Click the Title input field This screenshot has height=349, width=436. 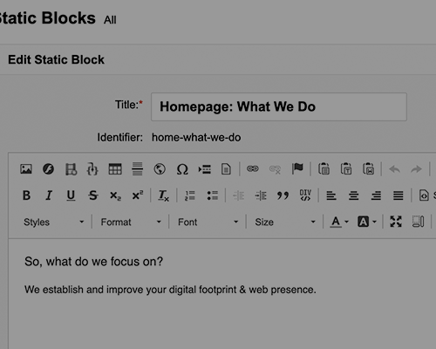coord(279,106)
